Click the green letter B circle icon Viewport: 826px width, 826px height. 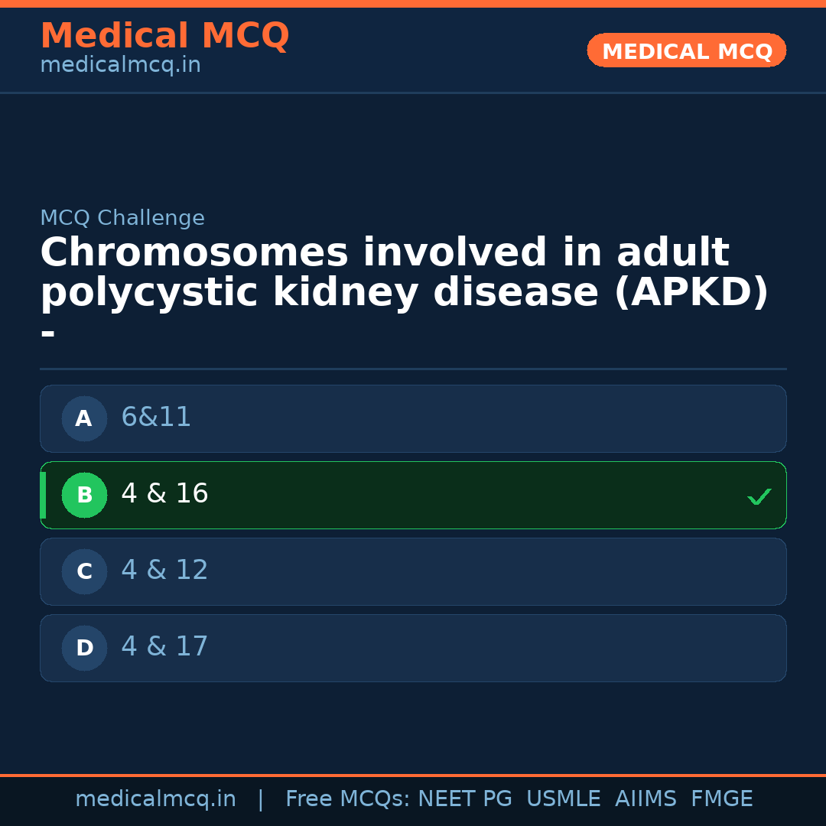(84, 495)
